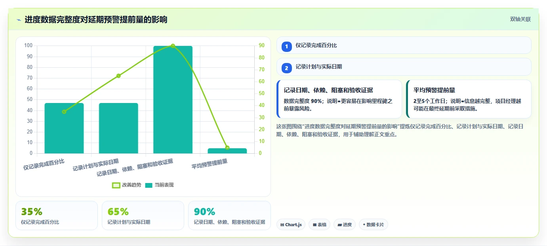Click the x-axis label 平均预警提前量

(x=210, y=164)
